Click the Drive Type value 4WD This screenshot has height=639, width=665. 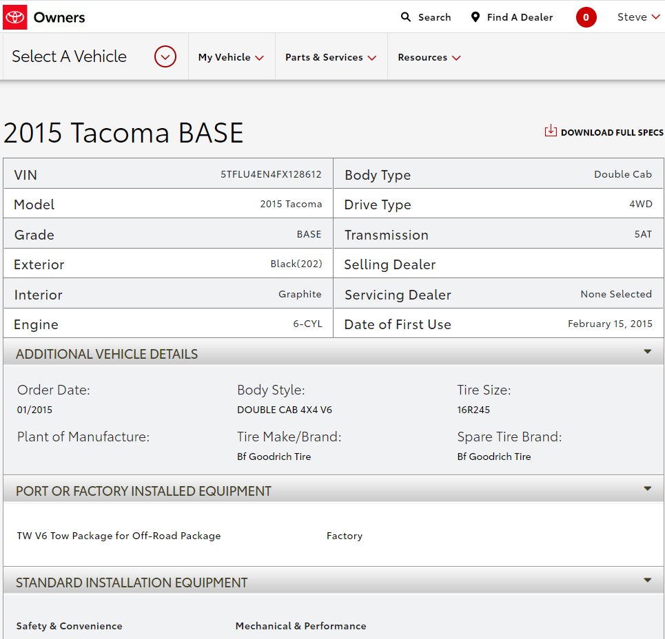tap(641, 204)
